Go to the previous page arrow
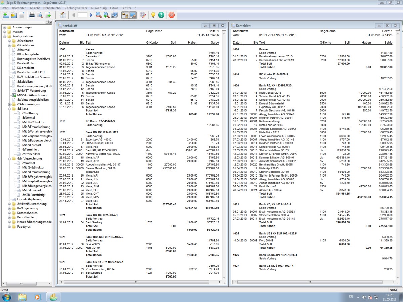This screenshot has width=403, height=302. pyautogui.click(x=73, y=15)
